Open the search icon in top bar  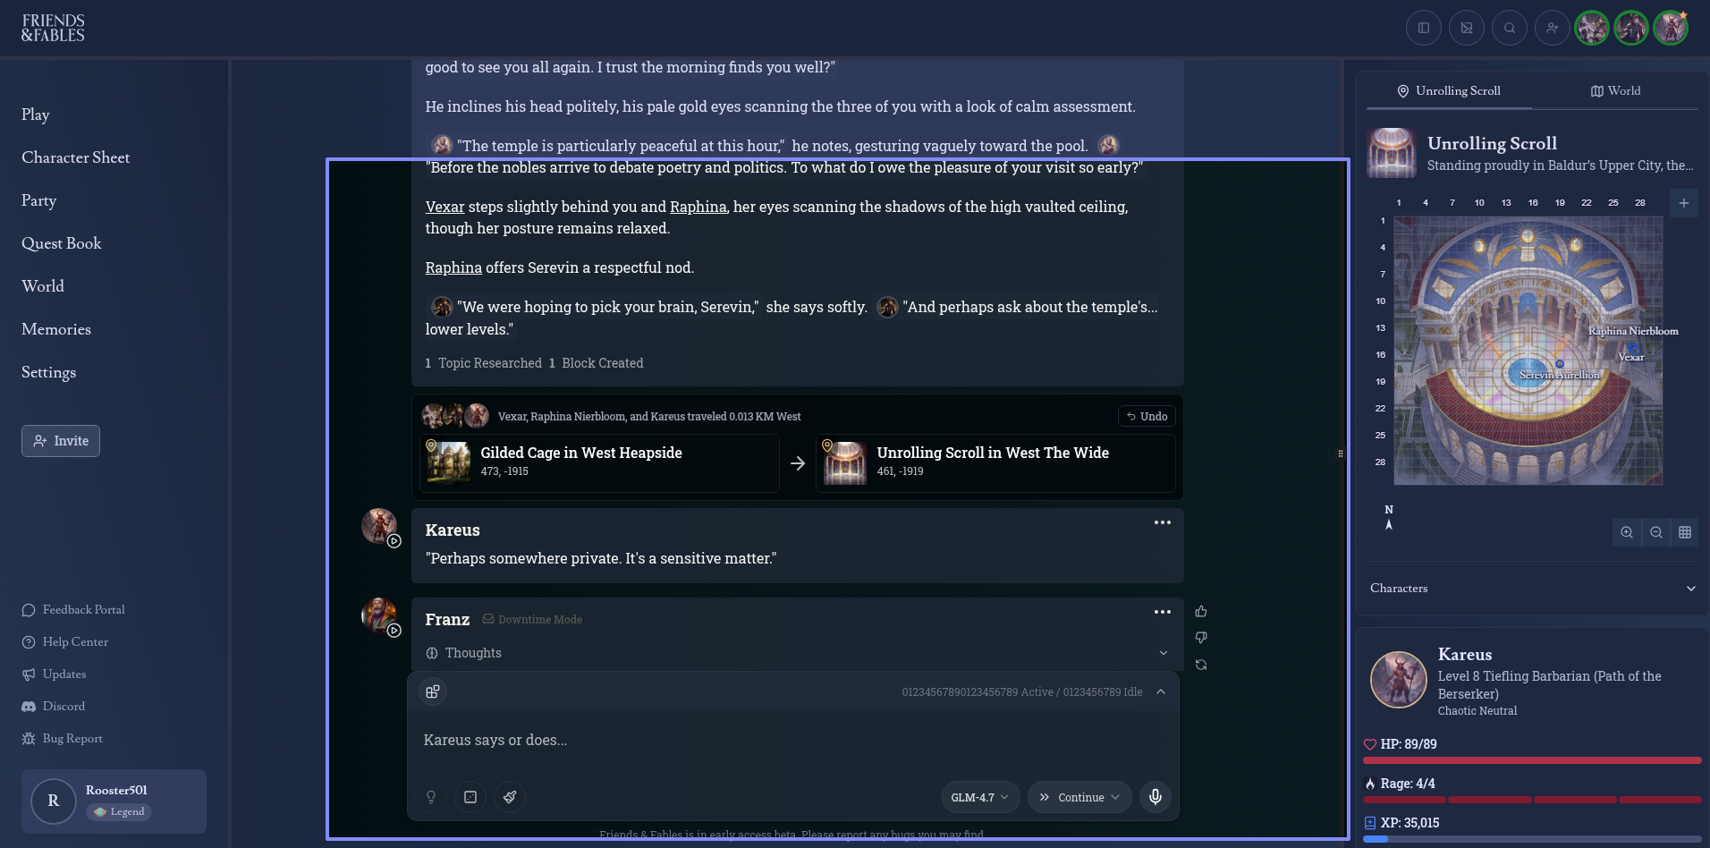[x=1510, y=28]
